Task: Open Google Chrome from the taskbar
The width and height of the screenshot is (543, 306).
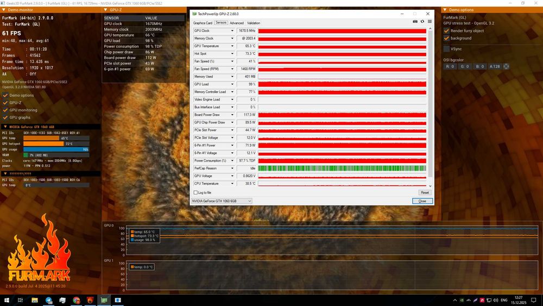Action: [76, 300]
